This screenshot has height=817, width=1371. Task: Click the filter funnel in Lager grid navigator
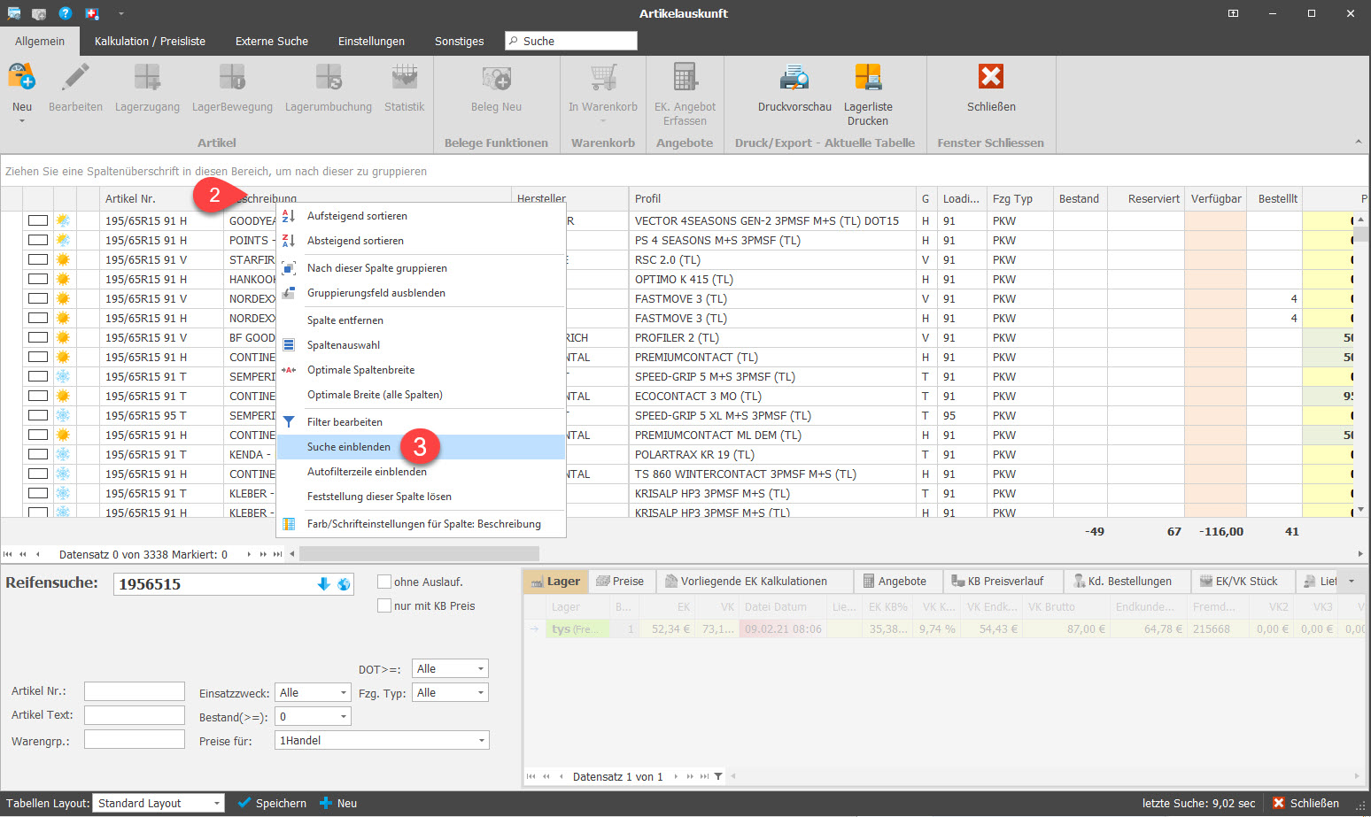[718, 776]
